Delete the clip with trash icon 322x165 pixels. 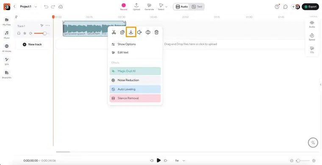156,32
